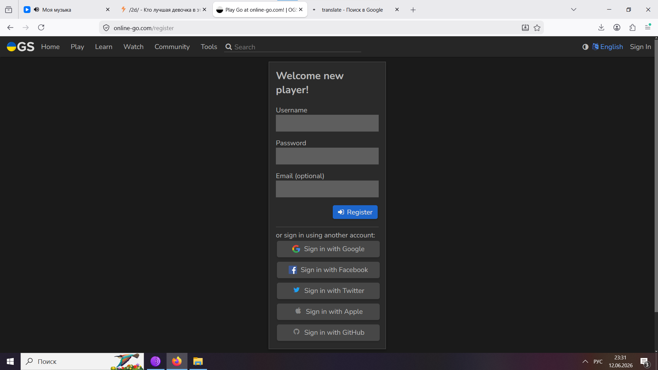Open the Community menu
The height and width of the screenshot is (370, 658).
[x=172, y=47]
